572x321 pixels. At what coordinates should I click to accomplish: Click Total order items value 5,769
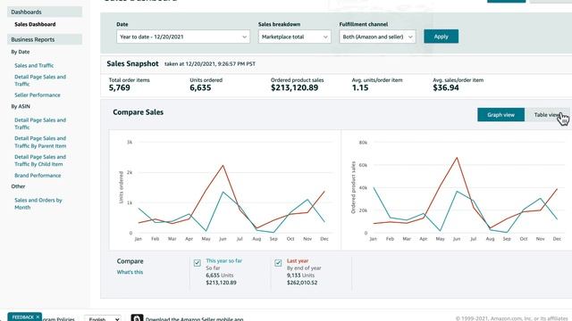tap(119, 87)
